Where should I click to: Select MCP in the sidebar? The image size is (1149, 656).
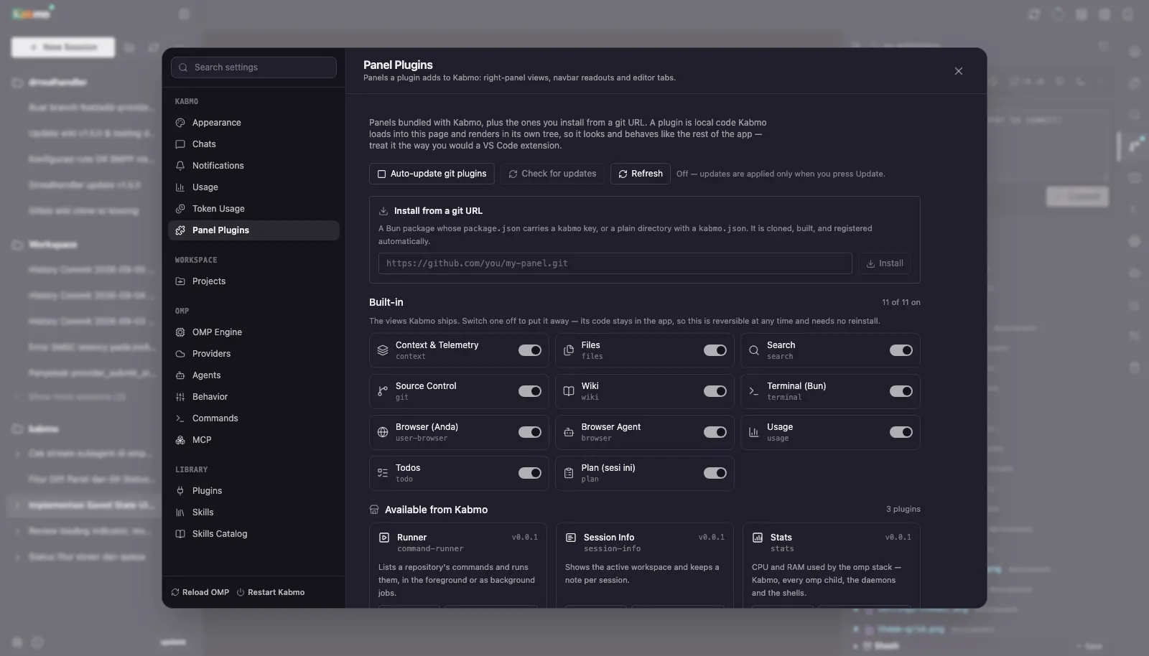253,440
